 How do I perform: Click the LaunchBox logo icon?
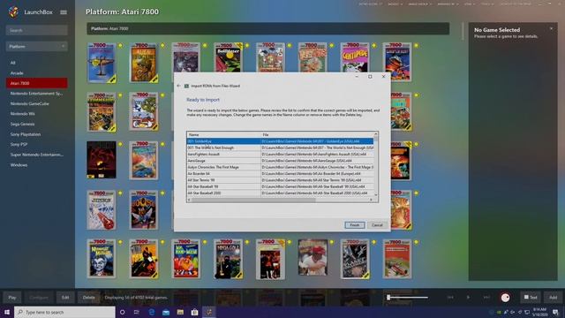point(13,11)
